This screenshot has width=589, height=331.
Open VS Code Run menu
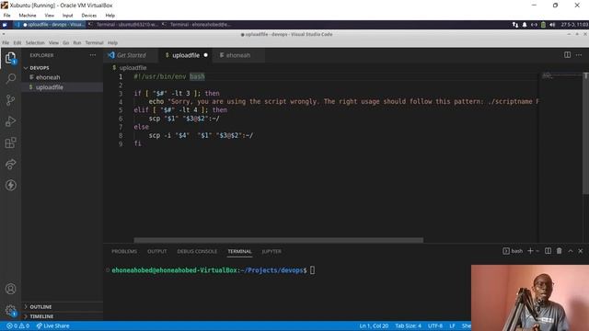(77, 43)
